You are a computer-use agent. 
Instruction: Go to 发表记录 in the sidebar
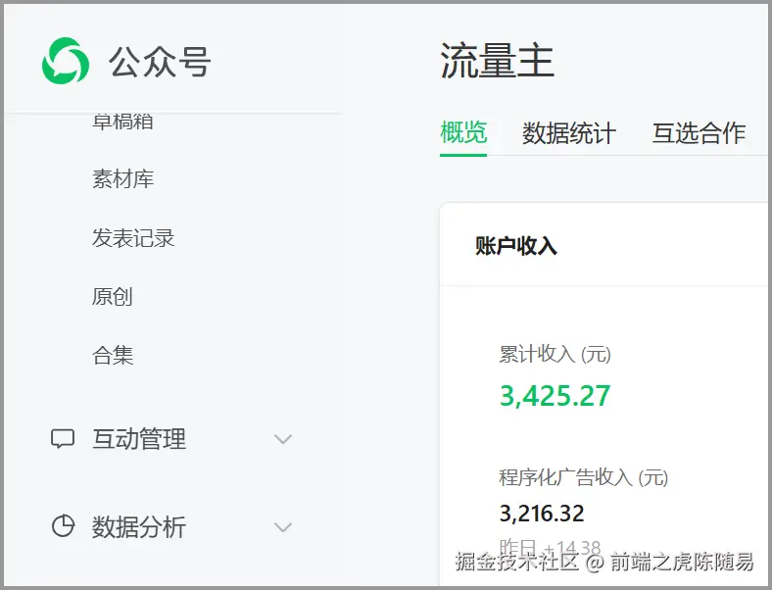tap(133, 238)
